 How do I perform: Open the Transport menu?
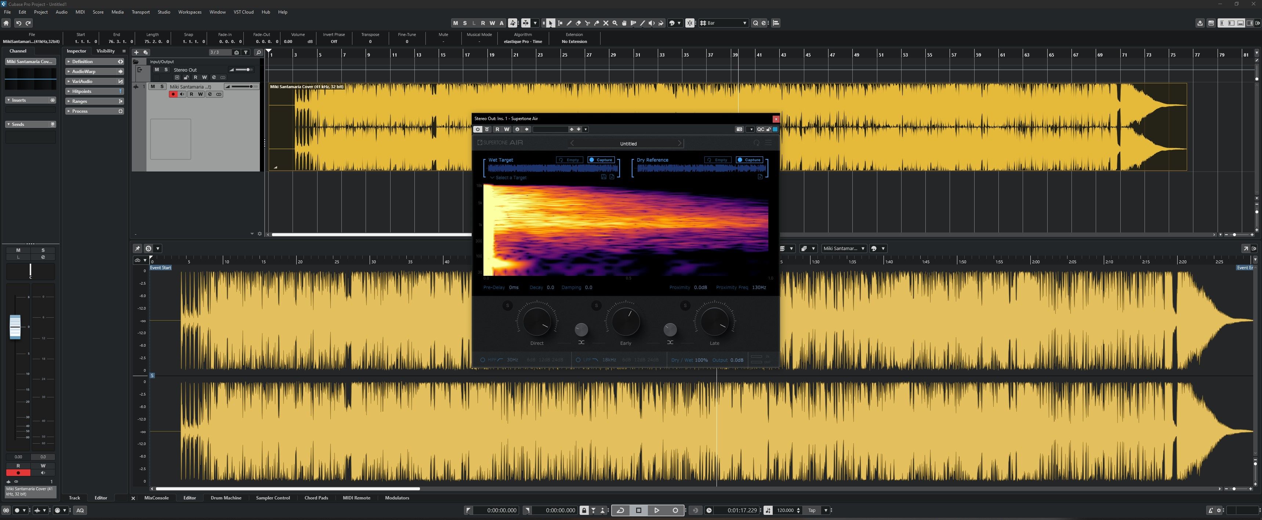pos(141,12)
